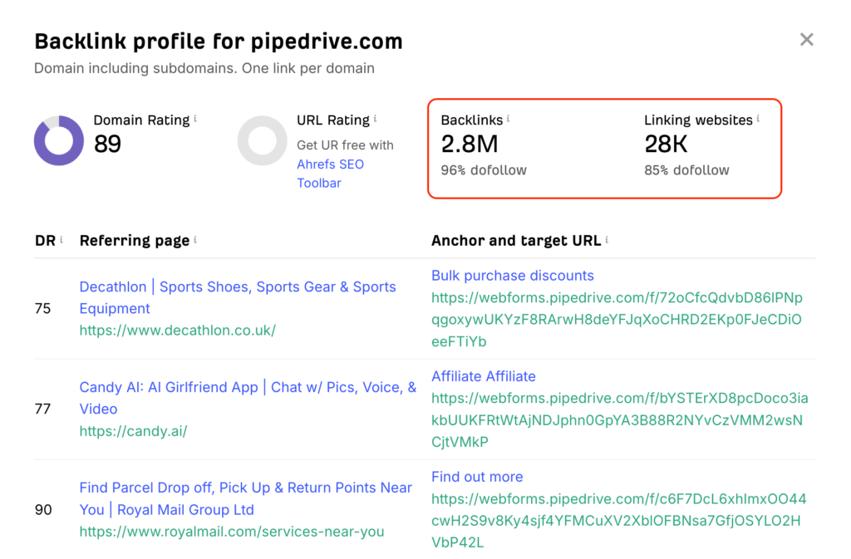851x559 pixels.
Task: Click Anchor and target URL info icon
Action: tap(607, 239)
